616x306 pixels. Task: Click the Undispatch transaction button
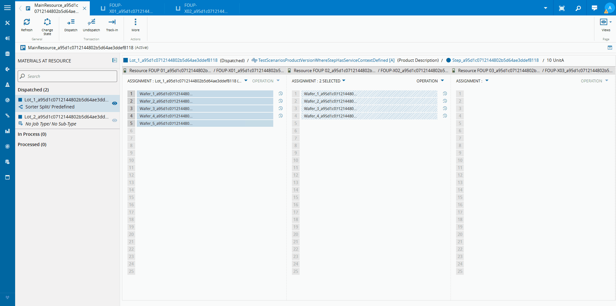tap(91, 25)
